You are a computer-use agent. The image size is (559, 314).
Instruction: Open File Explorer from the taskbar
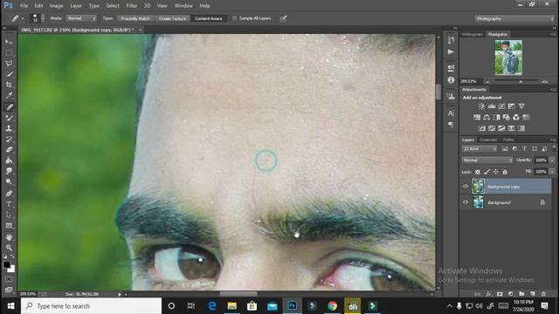point(232,306)
